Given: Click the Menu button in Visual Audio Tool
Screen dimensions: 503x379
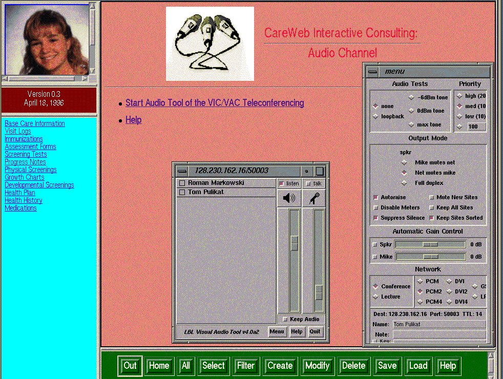Looking at the screenshot, I should click(277, 331).
